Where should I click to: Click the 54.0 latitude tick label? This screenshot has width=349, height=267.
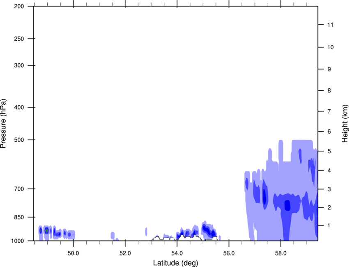click(x=177, y=253)
